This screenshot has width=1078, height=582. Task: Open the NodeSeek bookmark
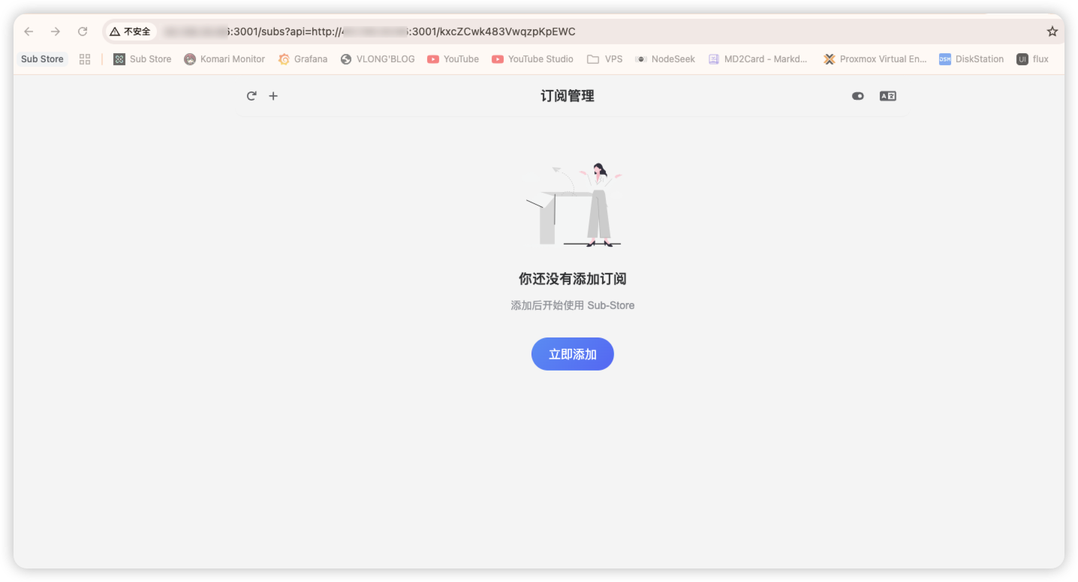(x=665, y=59)
